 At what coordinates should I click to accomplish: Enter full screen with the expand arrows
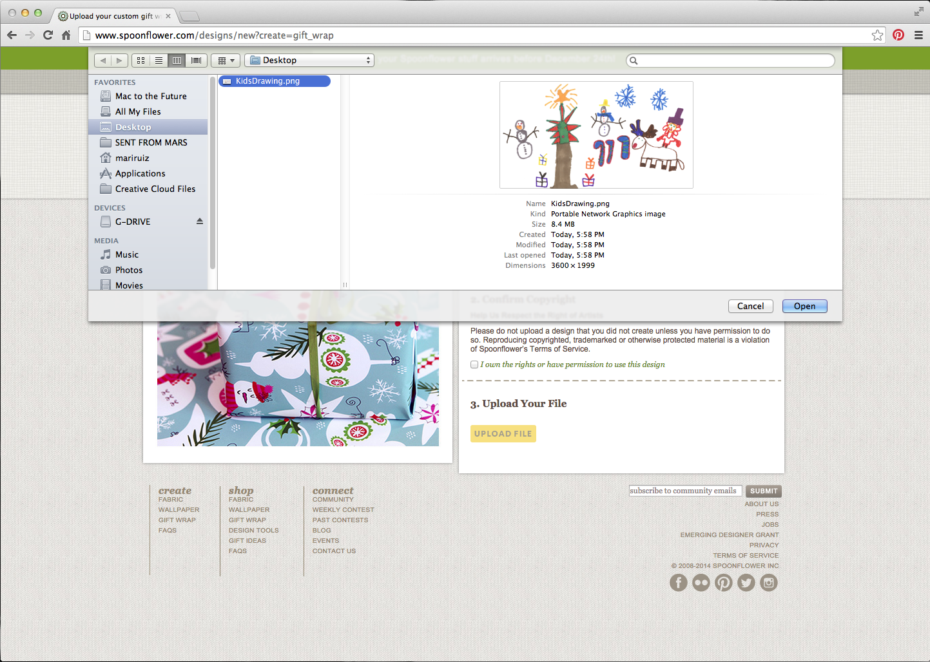[x=918, y=12]
